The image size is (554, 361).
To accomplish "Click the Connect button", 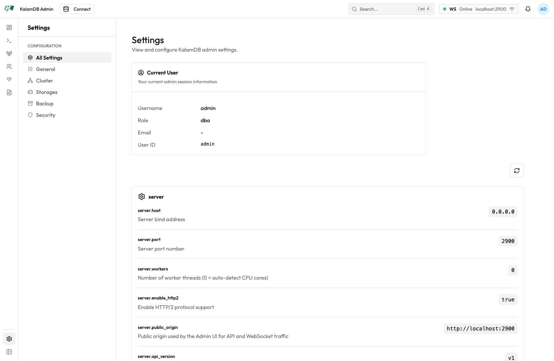I will 77,9.
